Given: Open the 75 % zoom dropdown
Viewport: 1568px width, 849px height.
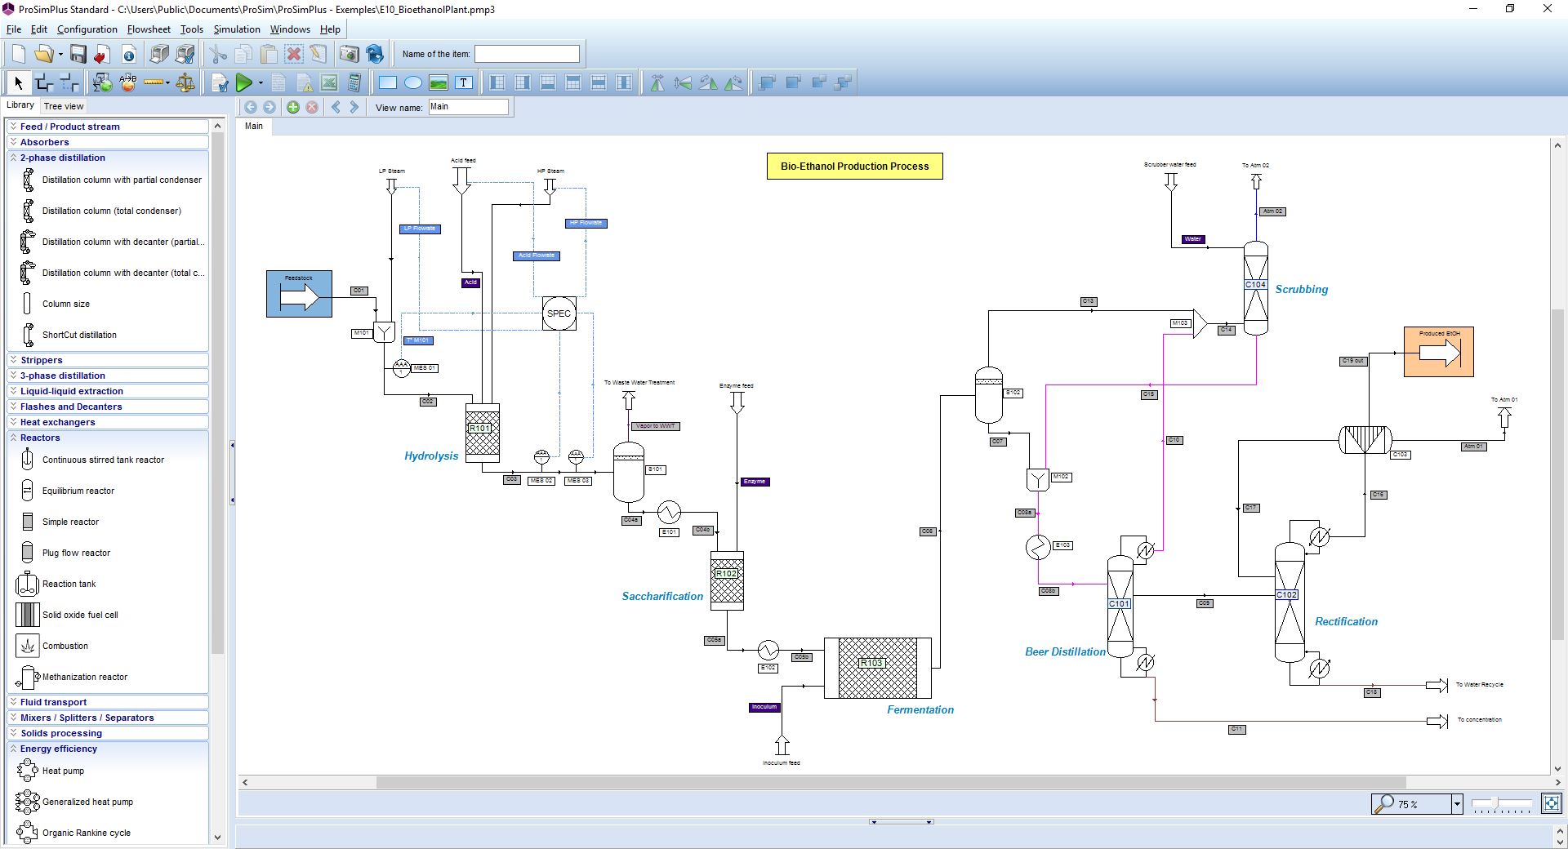Looking at the screenshot, I should [1456, 804].
